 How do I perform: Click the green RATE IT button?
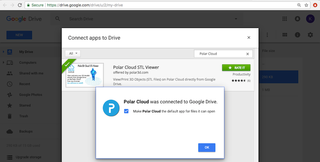point(236,68)
